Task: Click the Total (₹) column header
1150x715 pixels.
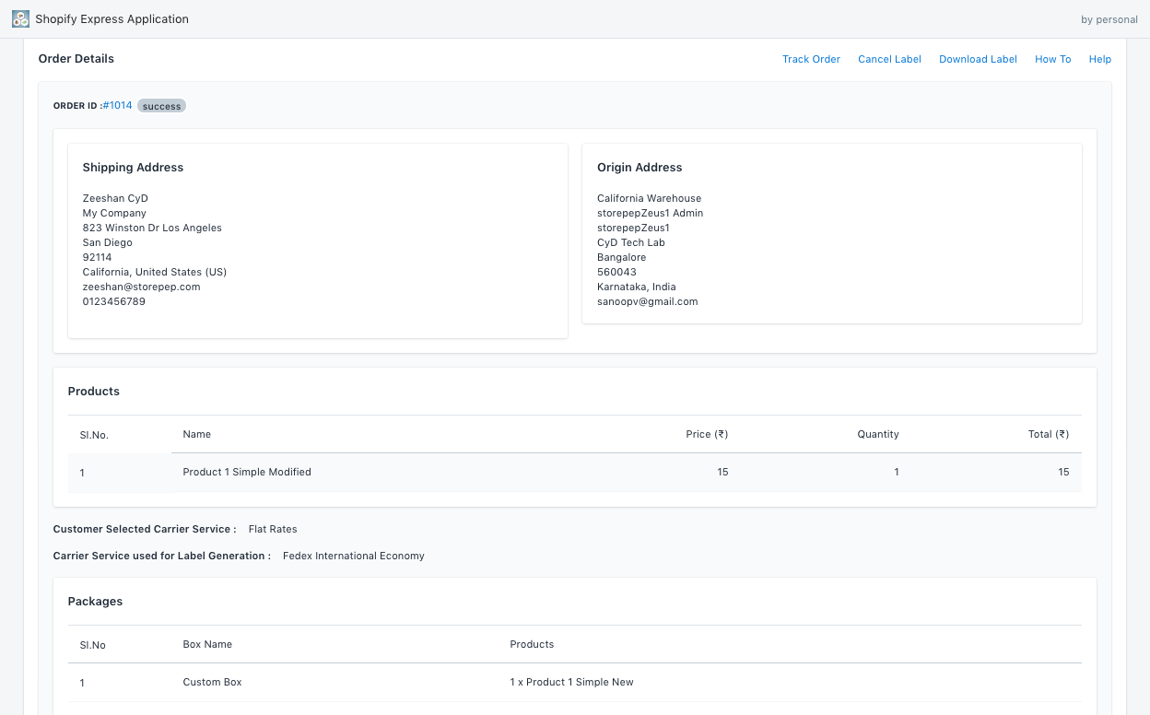Action: tap(1049, 434)
